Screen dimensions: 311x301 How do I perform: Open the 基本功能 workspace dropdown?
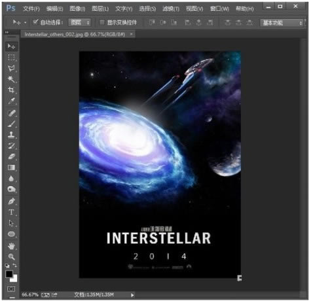tap(282, 23)
